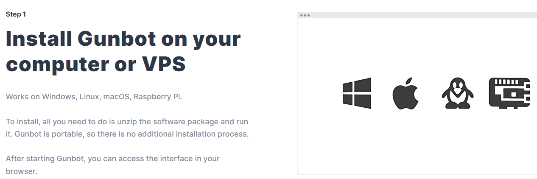
Task: Click the "After starting Gunbot" paragraph
Action: [x=113, y=165]
